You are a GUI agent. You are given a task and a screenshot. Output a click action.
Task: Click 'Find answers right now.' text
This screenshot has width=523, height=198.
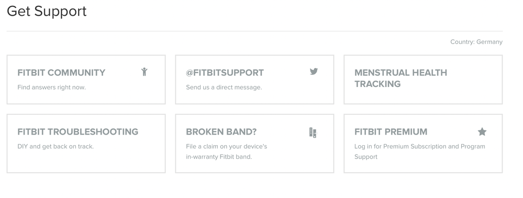click(52, 87)
